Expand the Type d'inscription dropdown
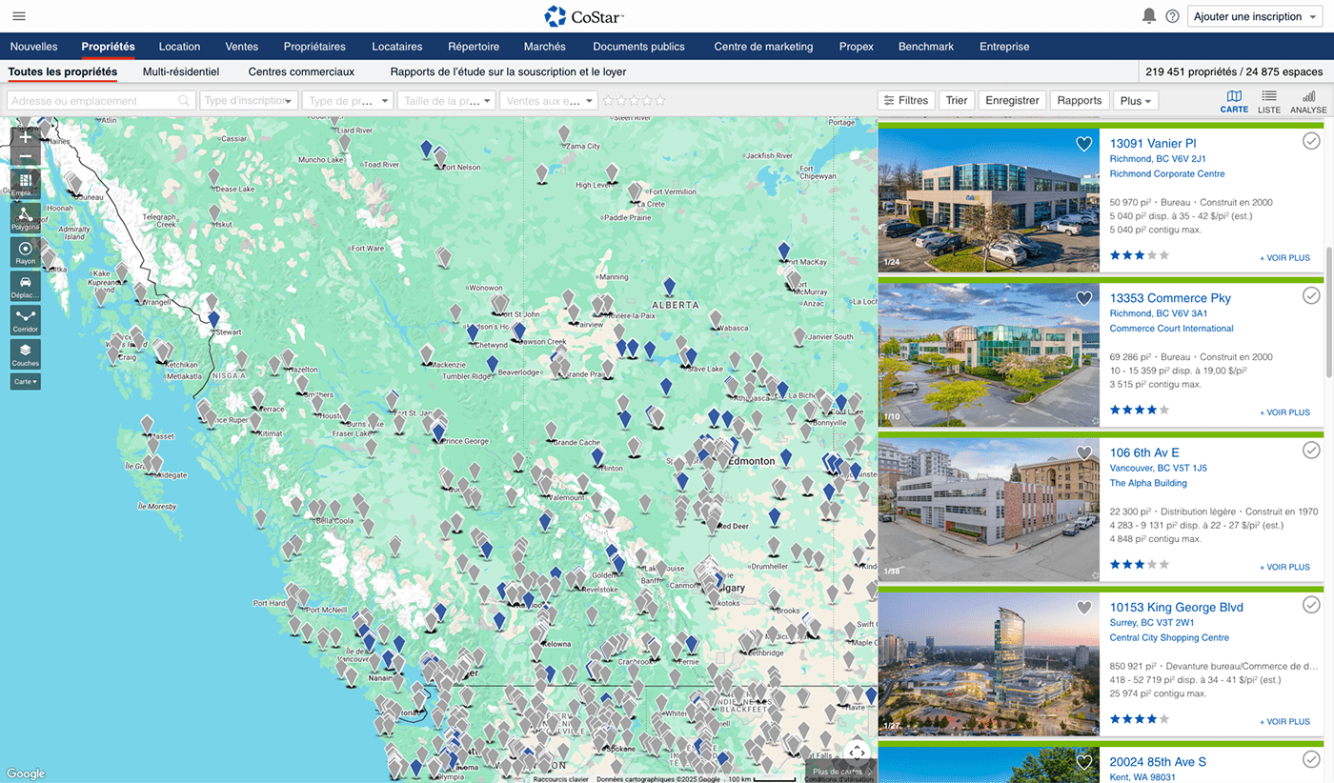The height and width of the screenshot is (783, 1334). click(249, 101)
